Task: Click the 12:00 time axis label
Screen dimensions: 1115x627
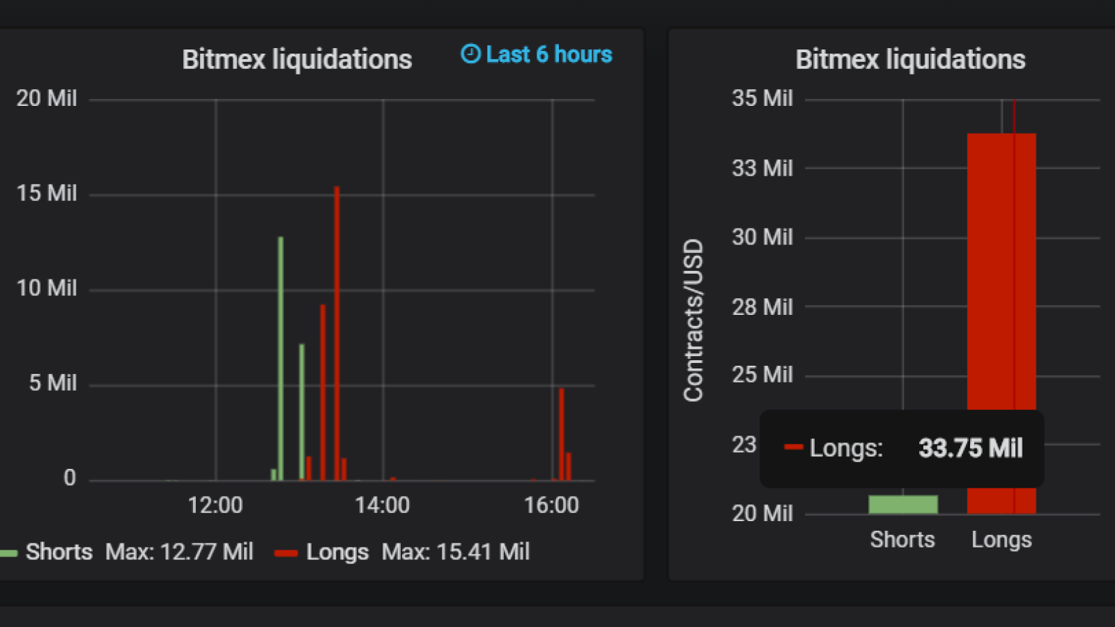Action: [215, 505]
